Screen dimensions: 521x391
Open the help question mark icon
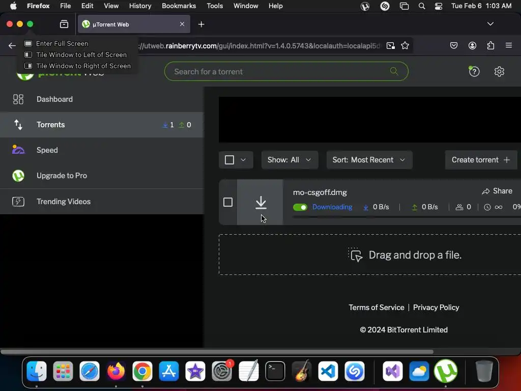click(x=474, y=71)
